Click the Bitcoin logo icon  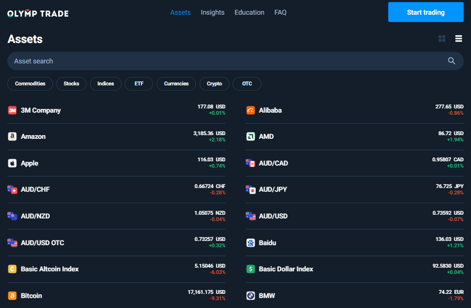[x=12, y=296]
